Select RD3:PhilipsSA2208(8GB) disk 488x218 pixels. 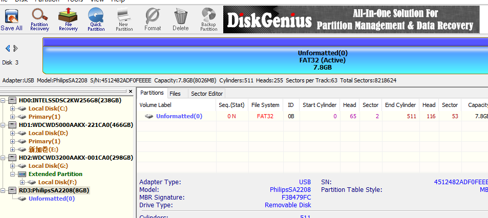tap(54, 190)
